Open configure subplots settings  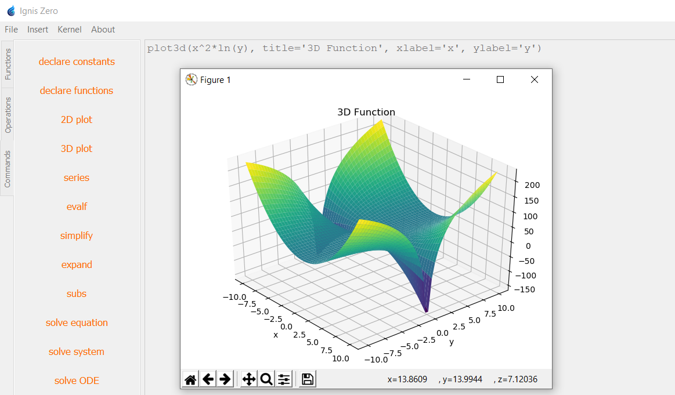pyautogui.click(x=284, y=379)
